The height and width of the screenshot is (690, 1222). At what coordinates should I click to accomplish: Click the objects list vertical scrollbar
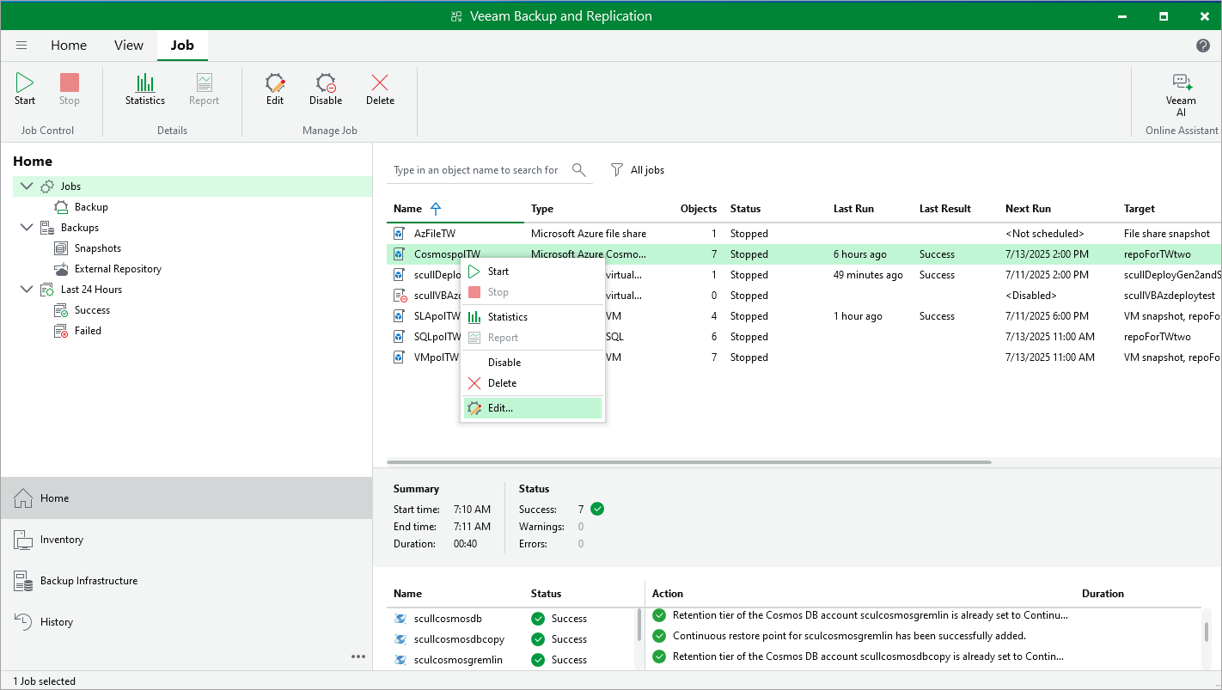638,625
